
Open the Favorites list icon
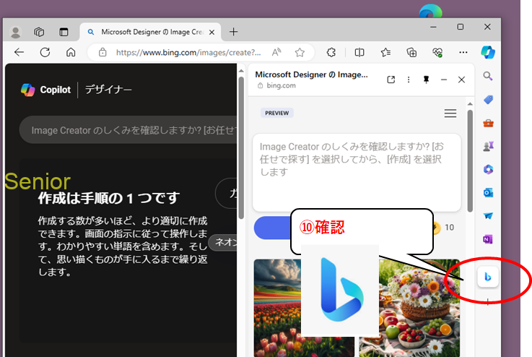[x=385, y=52]
